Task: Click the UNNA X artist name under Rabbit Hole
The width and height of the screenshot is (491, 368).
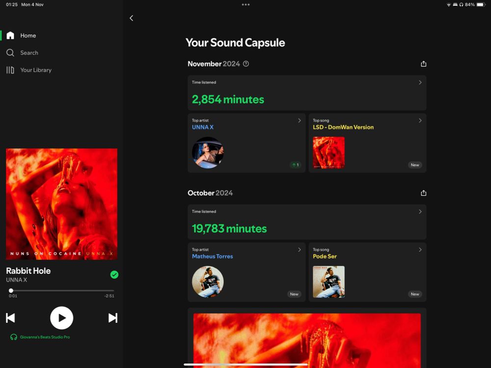Action: (x=16, y=280)
